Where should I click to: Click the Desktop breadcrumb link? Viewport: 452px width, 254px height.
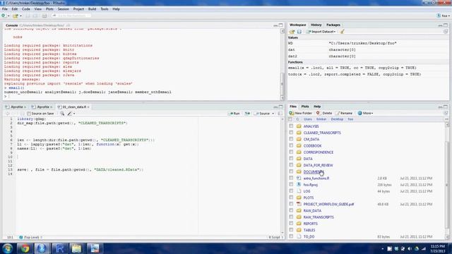(x=337, y=119)
